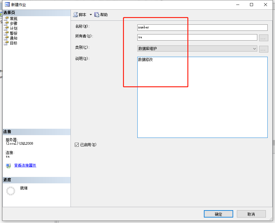This screenshot has height=223, width=275.
Task: Click the server connection icon beside 查看连接属性
Action: [8, 165]
